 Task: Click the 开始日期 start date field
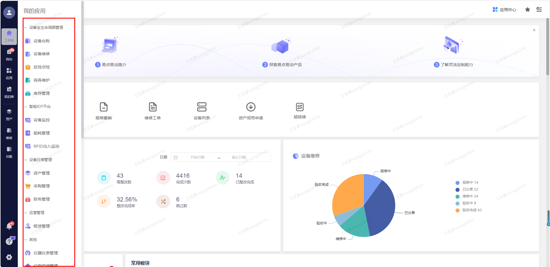tap(197, 157)
